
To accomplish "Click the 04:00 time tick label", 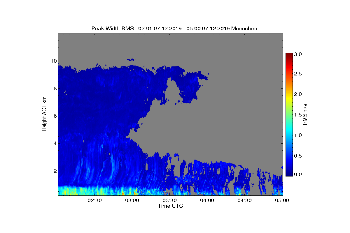I will (207, 200).
